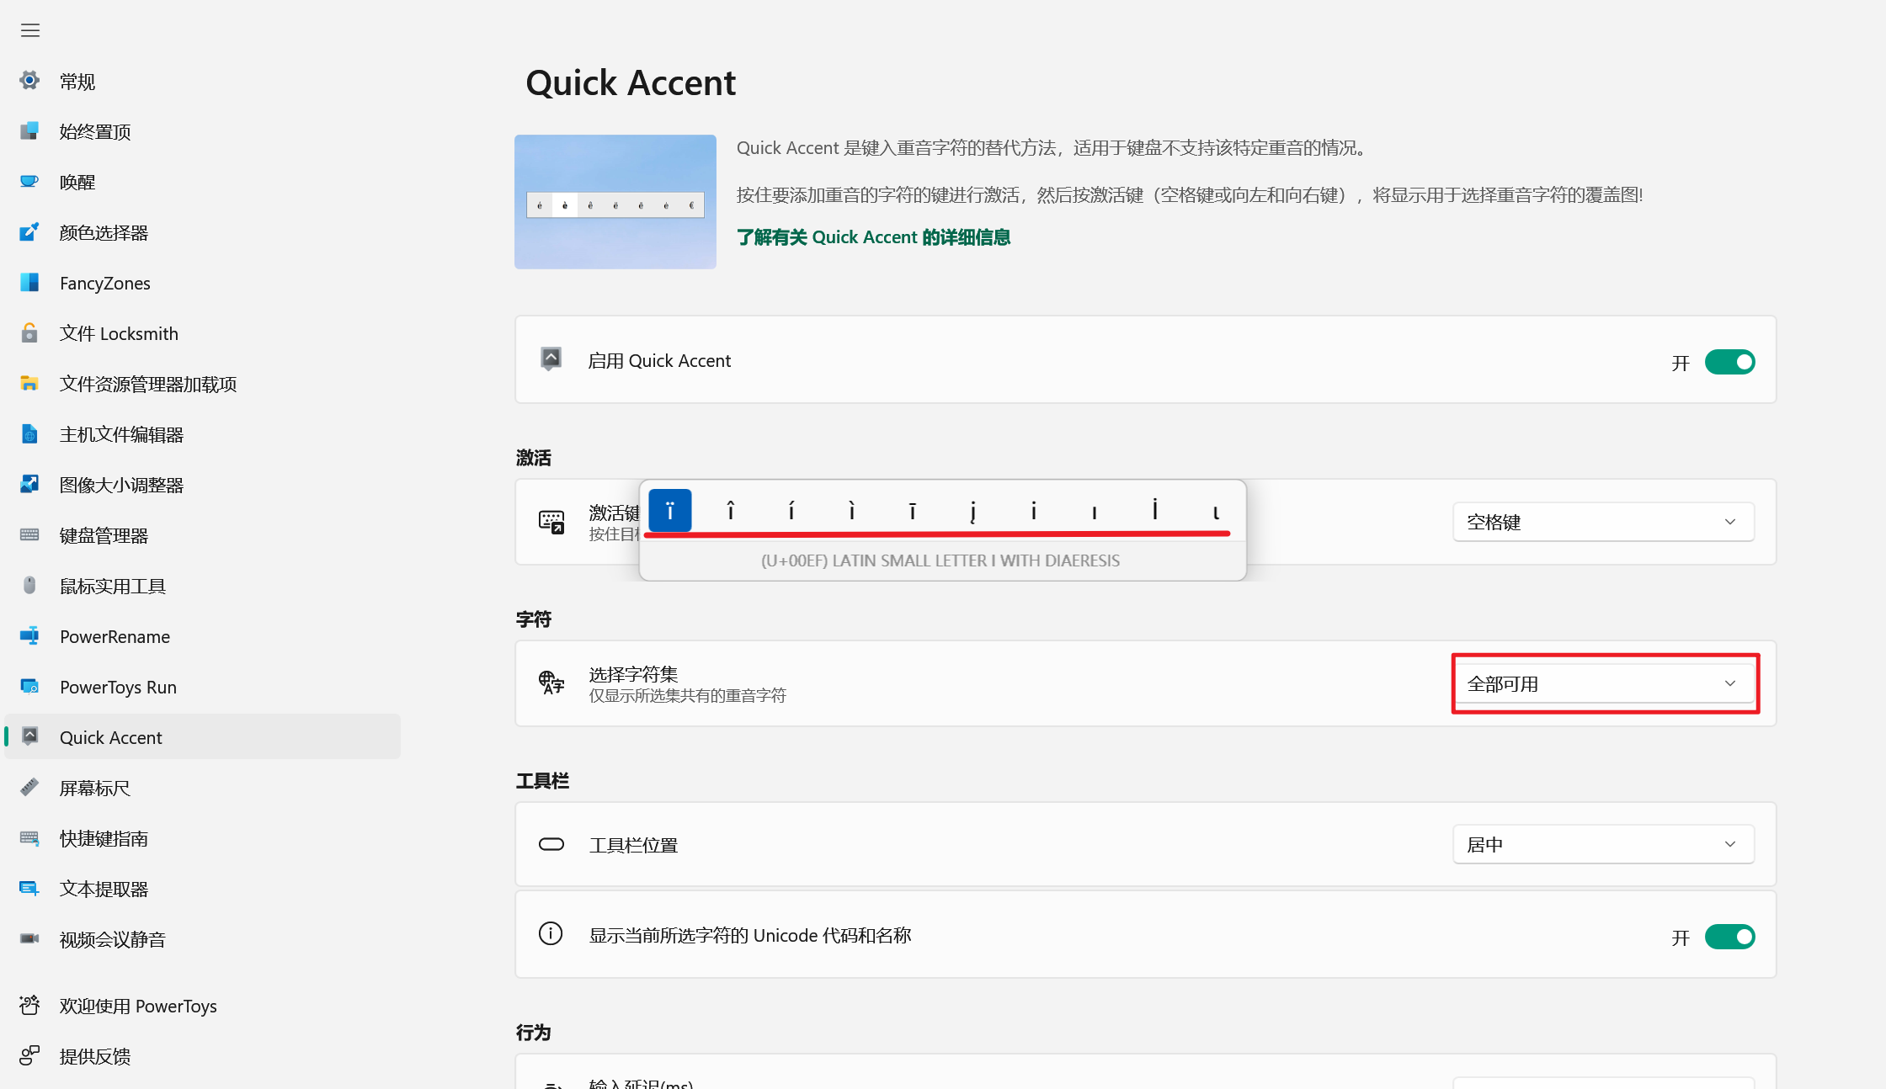Click the FancyZones sidebar icon
This screenshot has height=1089, width=1886.
point(29,283)
